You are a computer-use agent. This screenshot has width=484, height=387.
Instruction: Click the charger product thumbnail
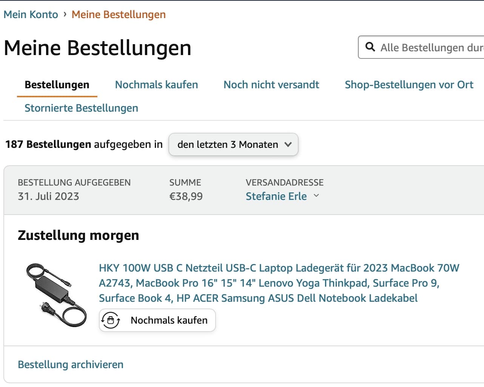56,295
